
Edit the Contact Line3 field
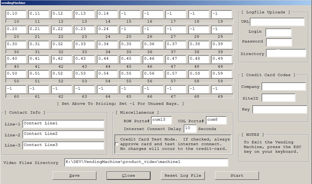63,146
